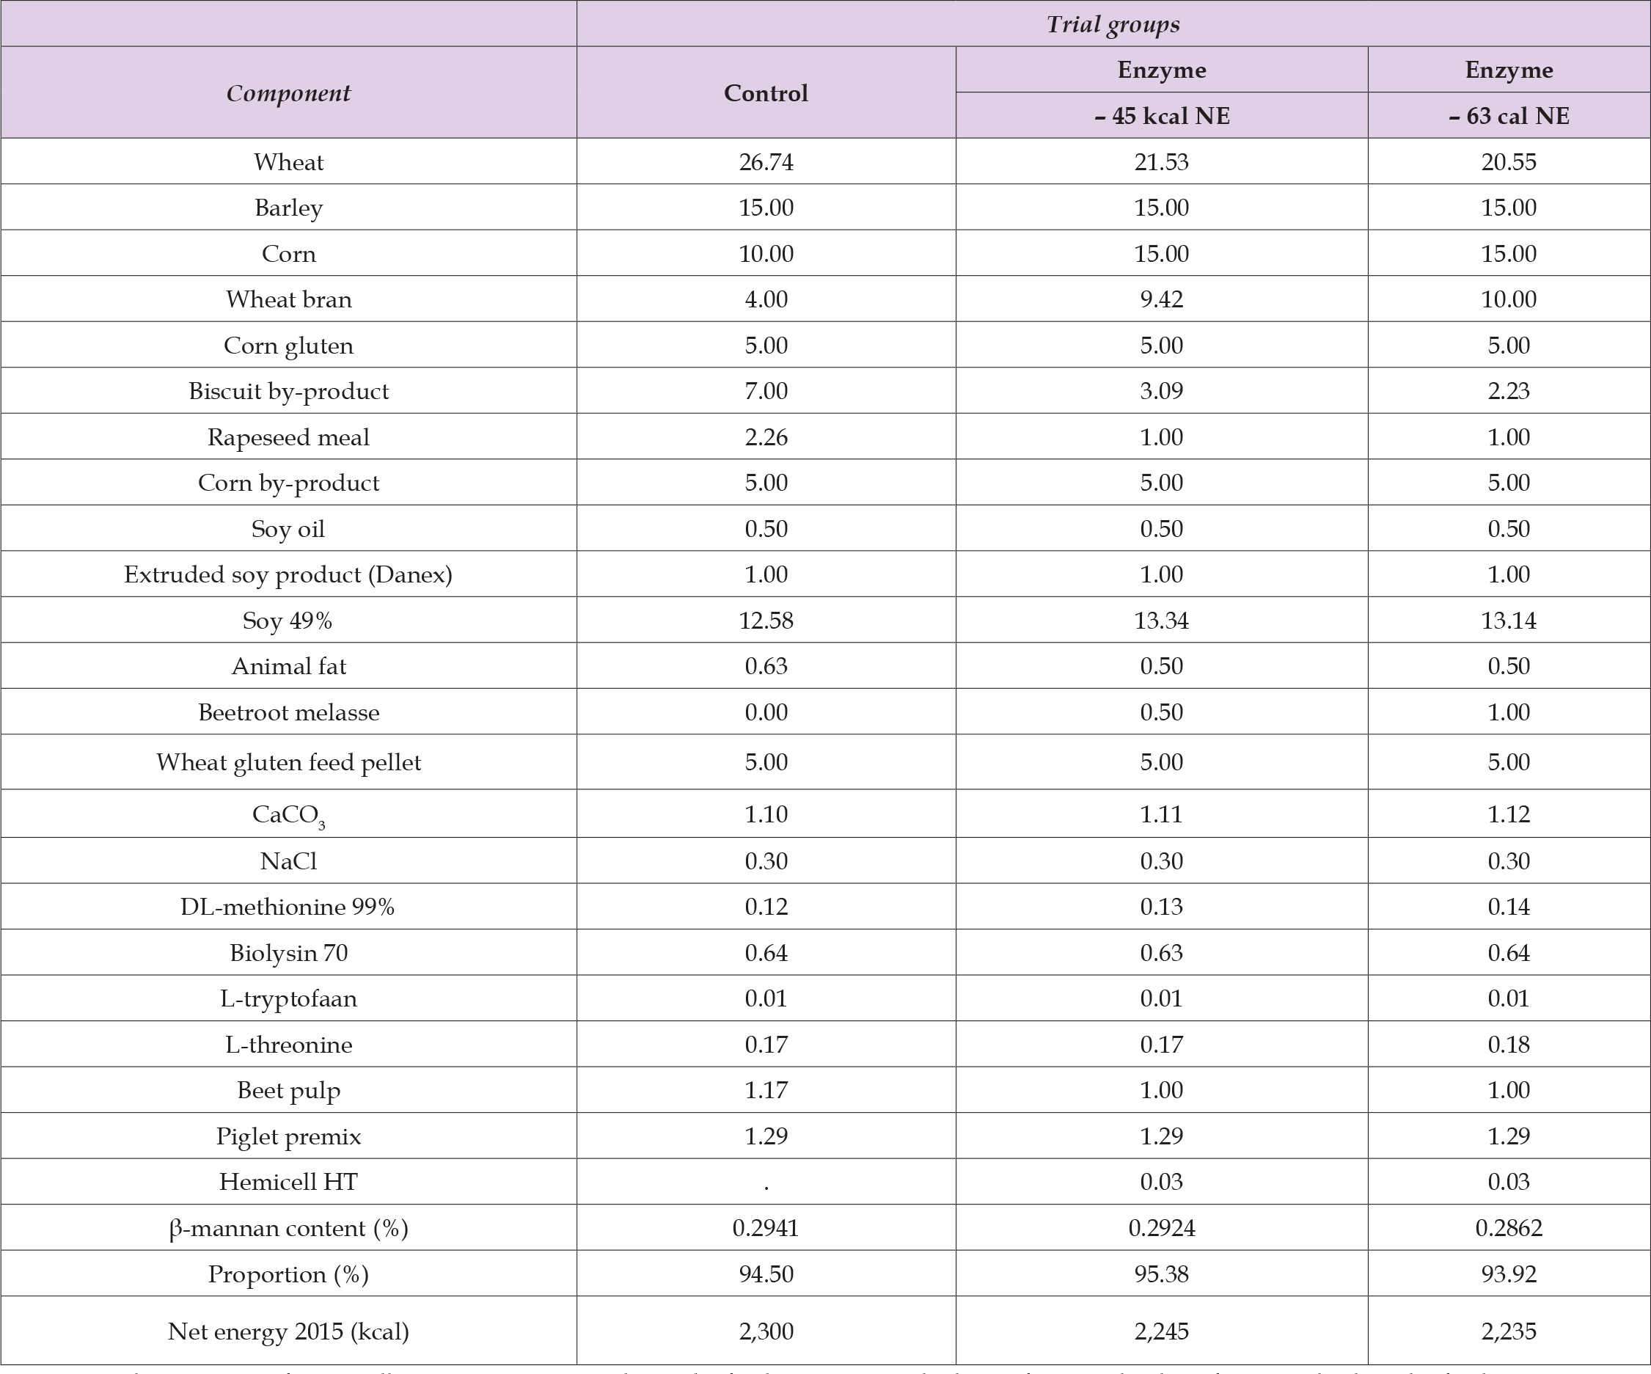Click the Trial groups header cell
The width and height of the screenshot is (1651, 1374).
[1113, 24]
